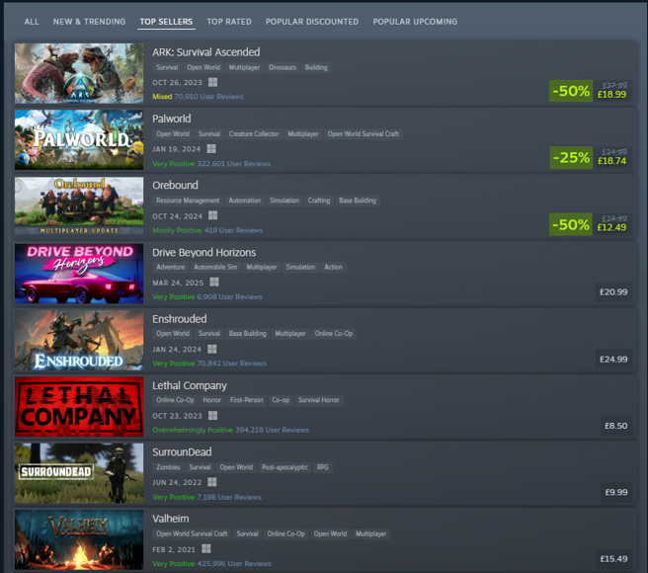Click the Enshrouded £24.99 price
648x573 pixels.
tap(613, 360)
